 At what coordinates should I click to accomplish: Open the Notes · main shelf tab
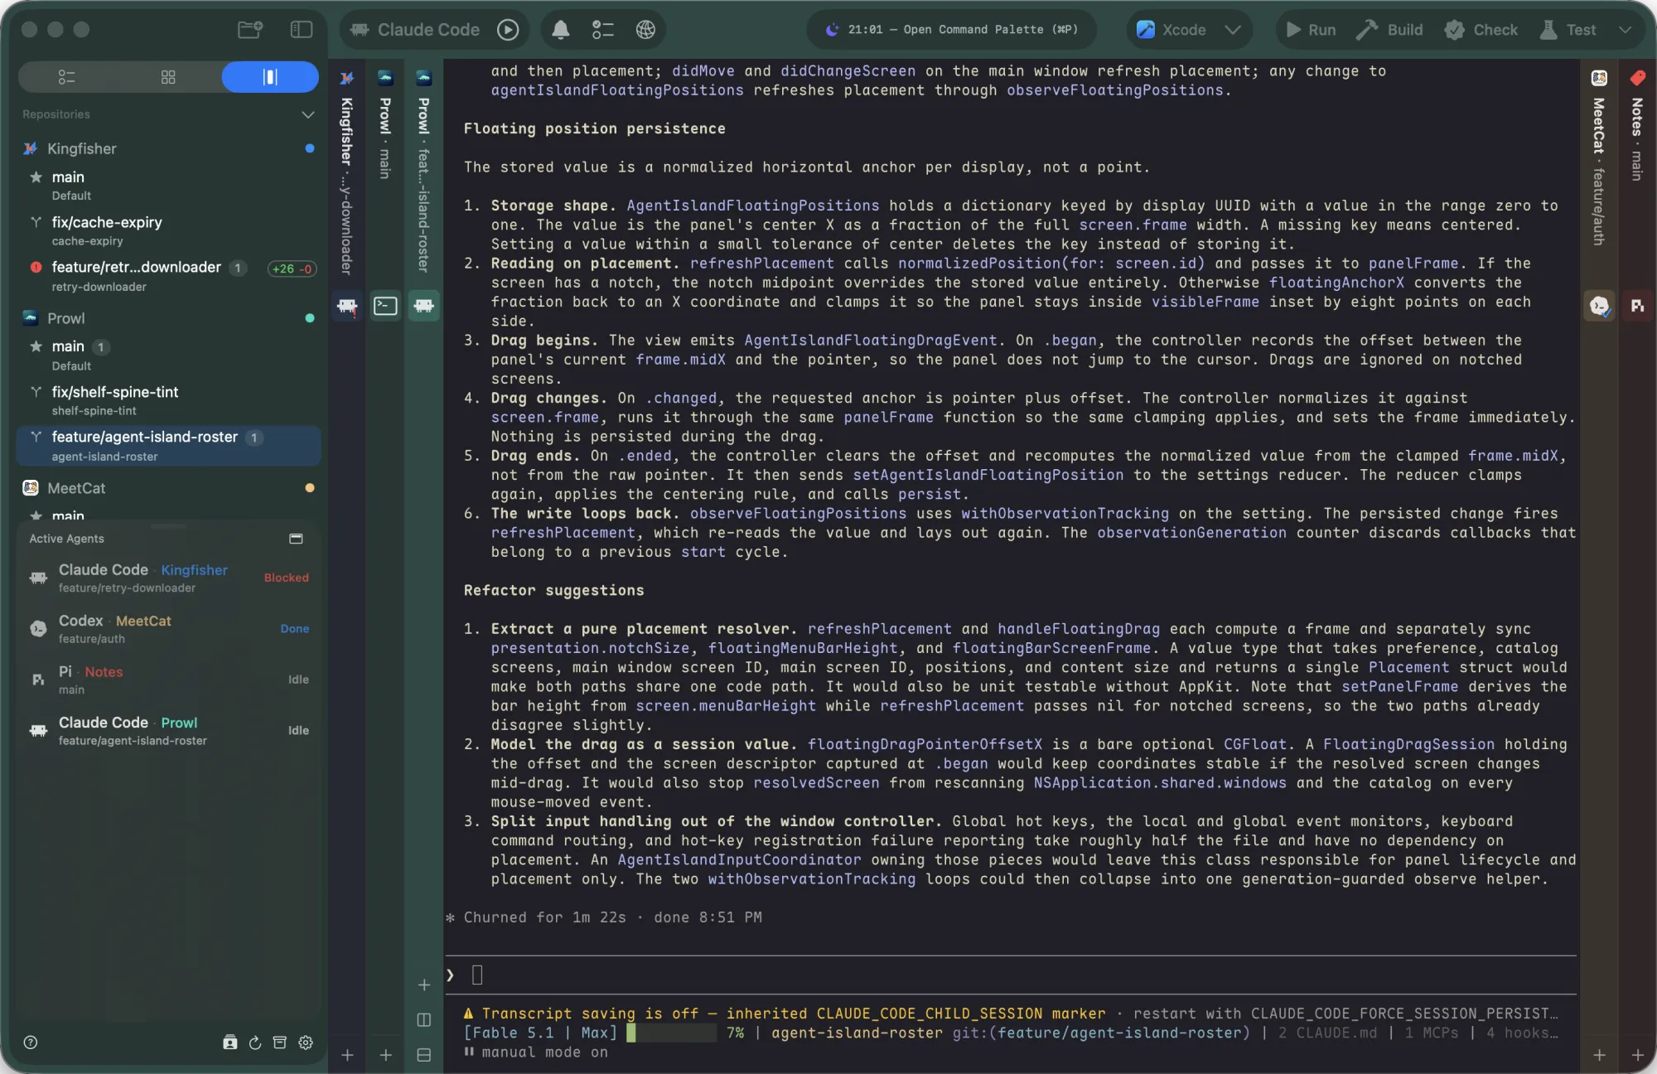[1637, 138]
